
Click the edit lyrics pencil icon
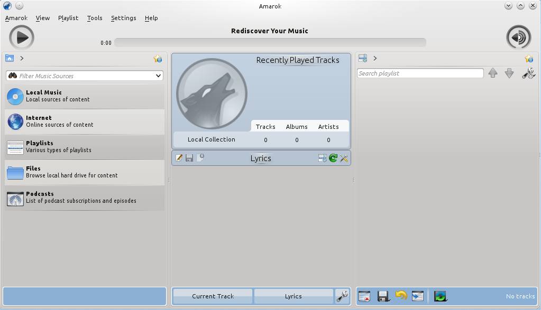click(x=179, y=158)
